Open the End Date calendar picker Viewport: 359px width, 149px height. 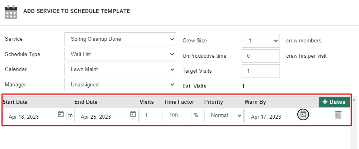coord(133,114)
